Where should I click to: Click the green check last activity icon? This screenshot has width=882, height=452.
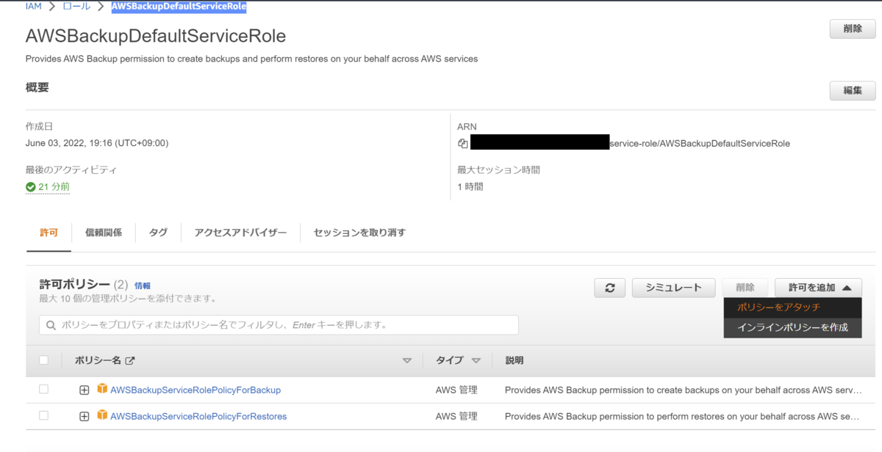click(31, 187)
